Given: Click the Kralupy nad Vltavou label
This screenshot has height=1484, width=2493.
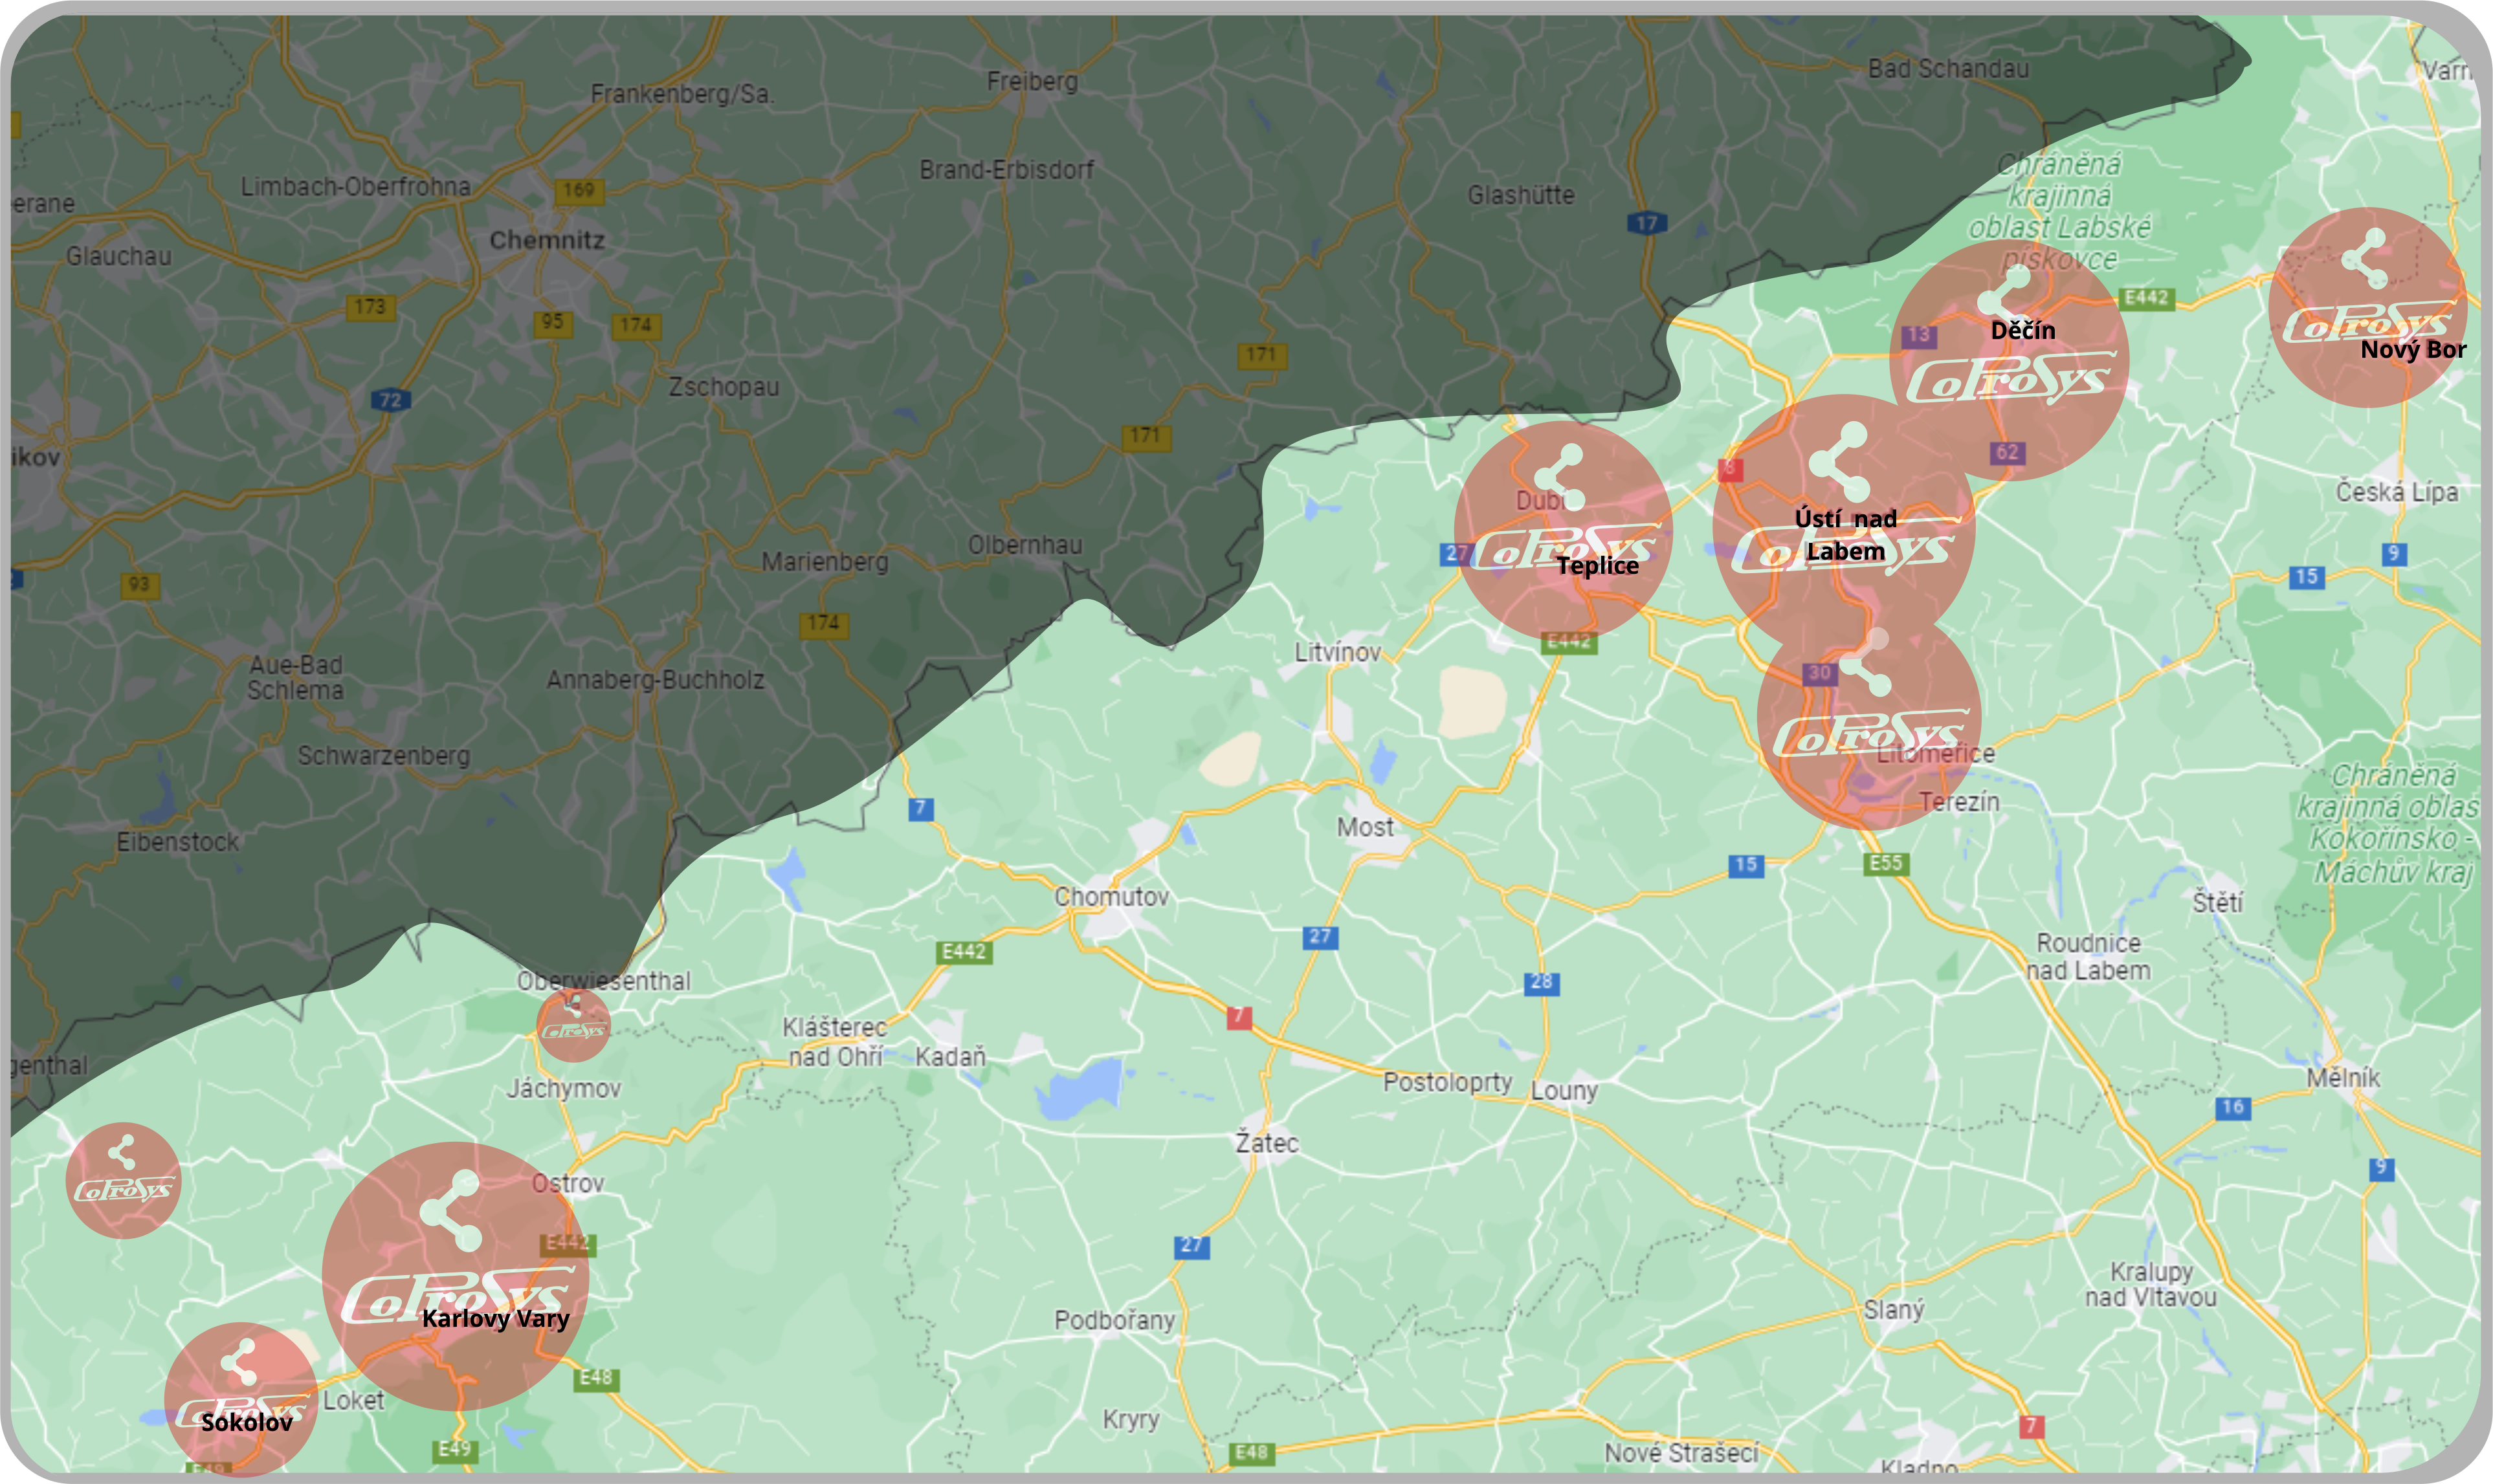Looking at the screenshot, I should click(x=2151, y=1284).
